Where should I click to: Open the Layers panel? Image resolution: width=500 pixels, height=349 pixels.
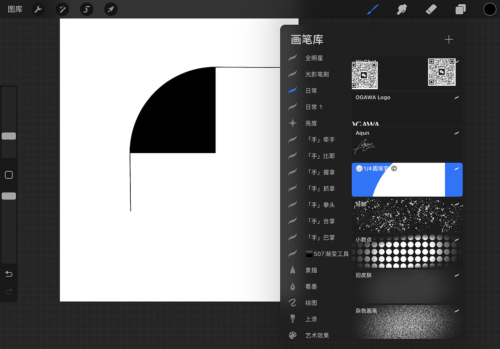tap(460, 9)
